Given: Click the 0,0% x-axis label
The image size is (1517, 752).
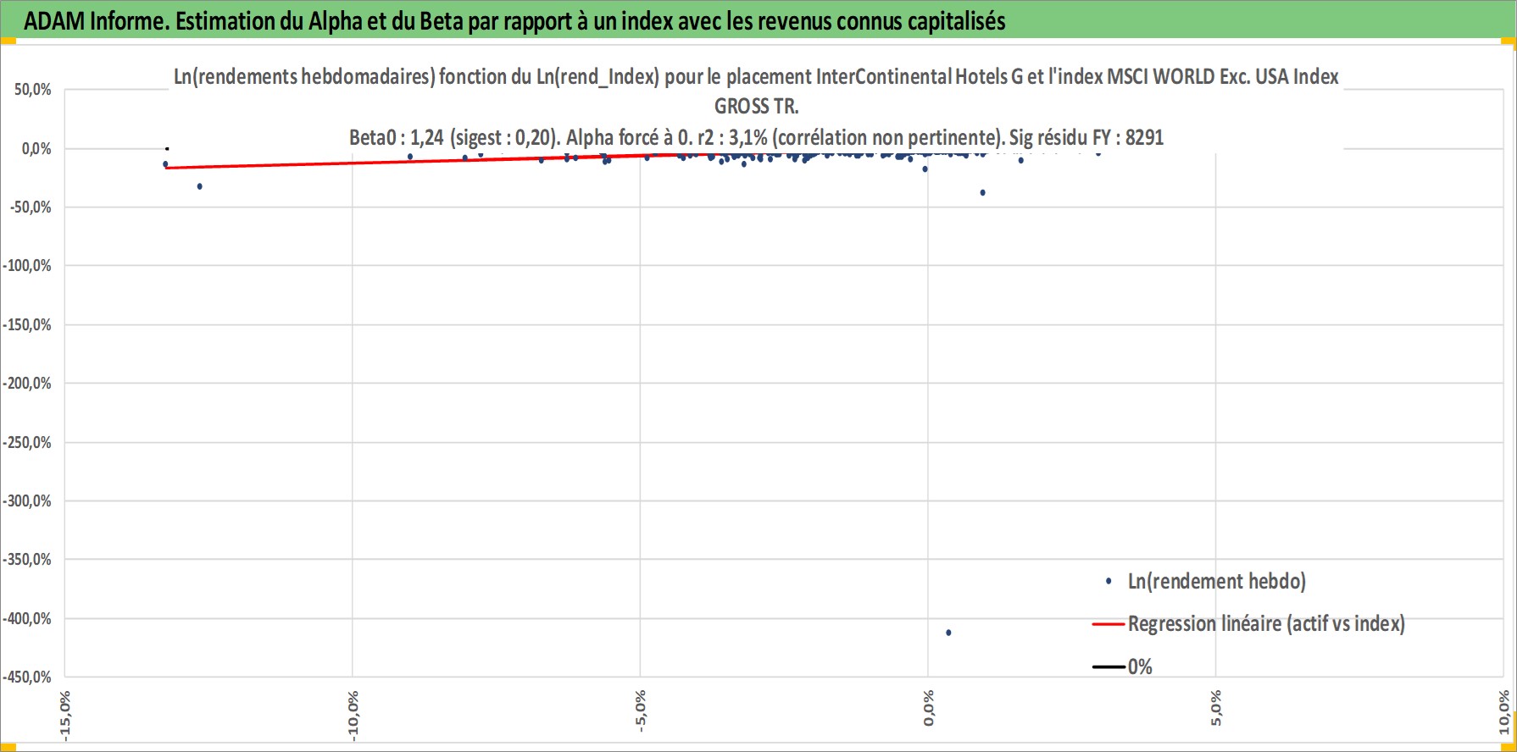Looking at the screenshot, I should click(929, 708).
